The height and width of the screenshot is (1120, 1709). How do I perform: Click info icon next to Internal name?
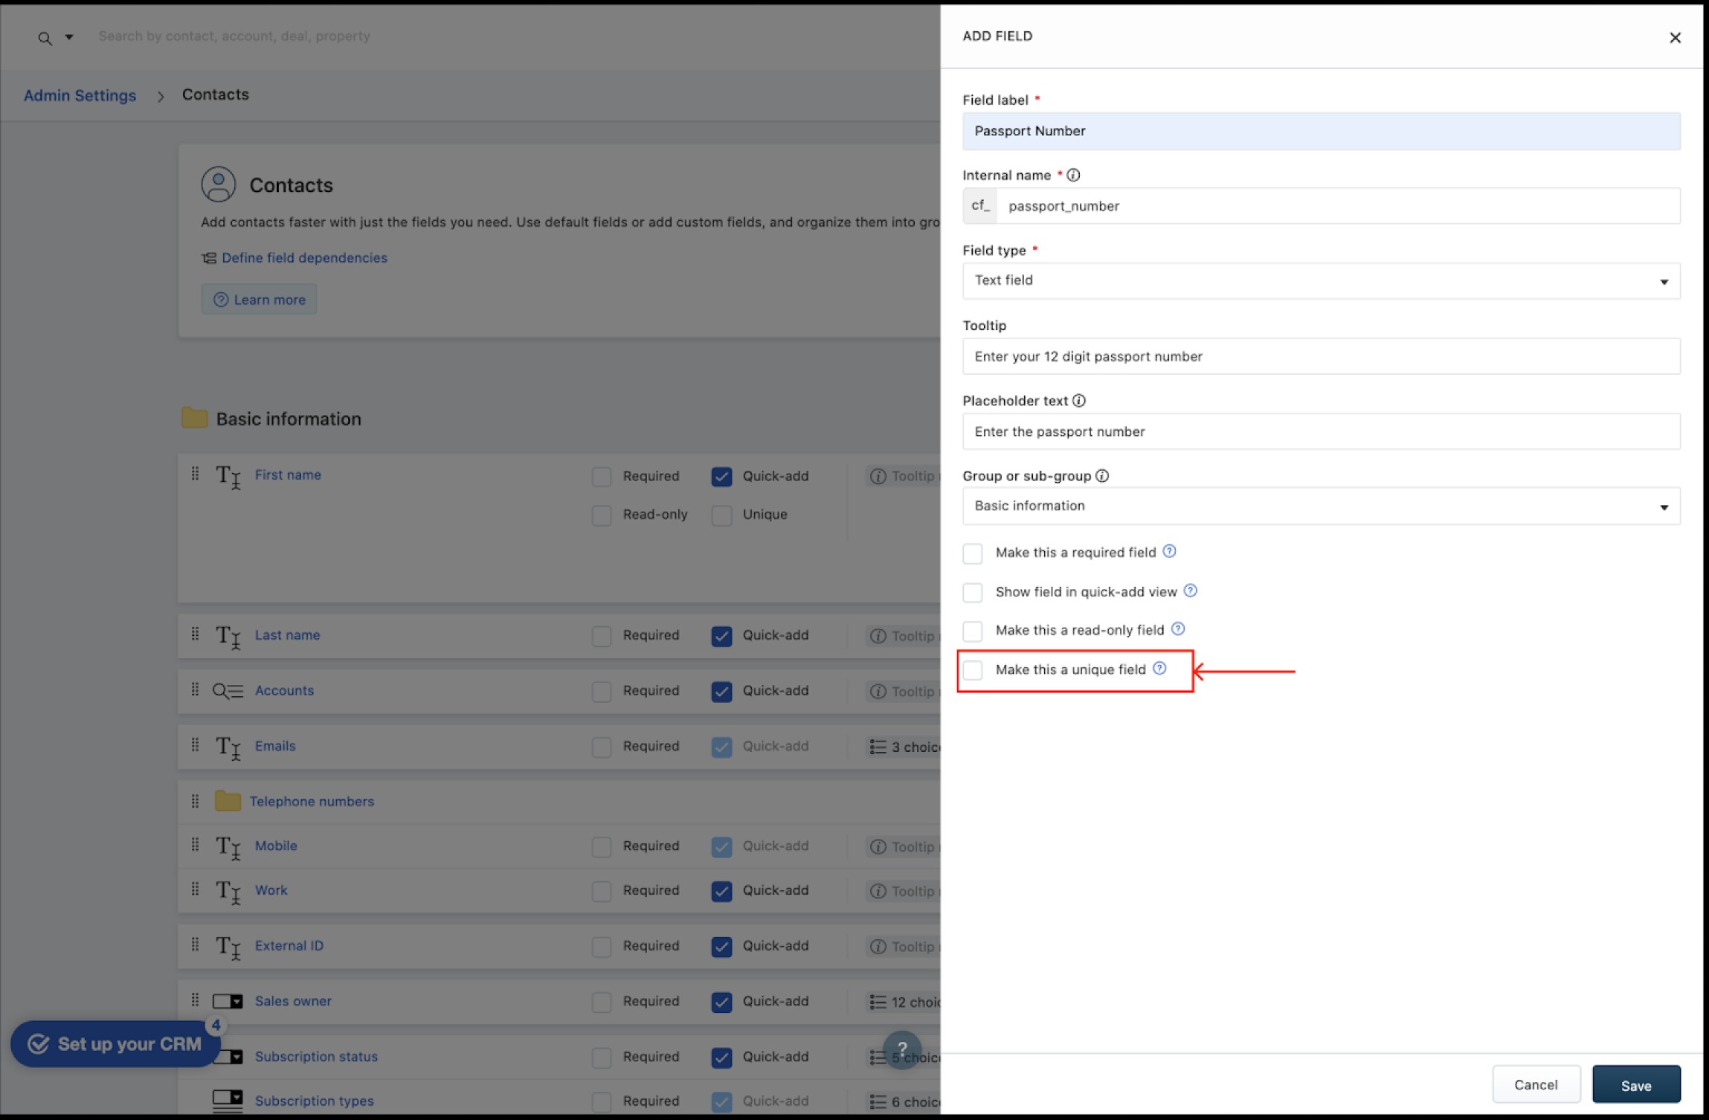tap(1073, 176)
